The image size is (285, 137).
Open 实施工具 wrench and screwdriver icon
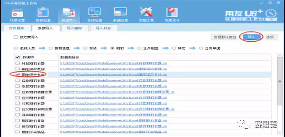[147, 12]
